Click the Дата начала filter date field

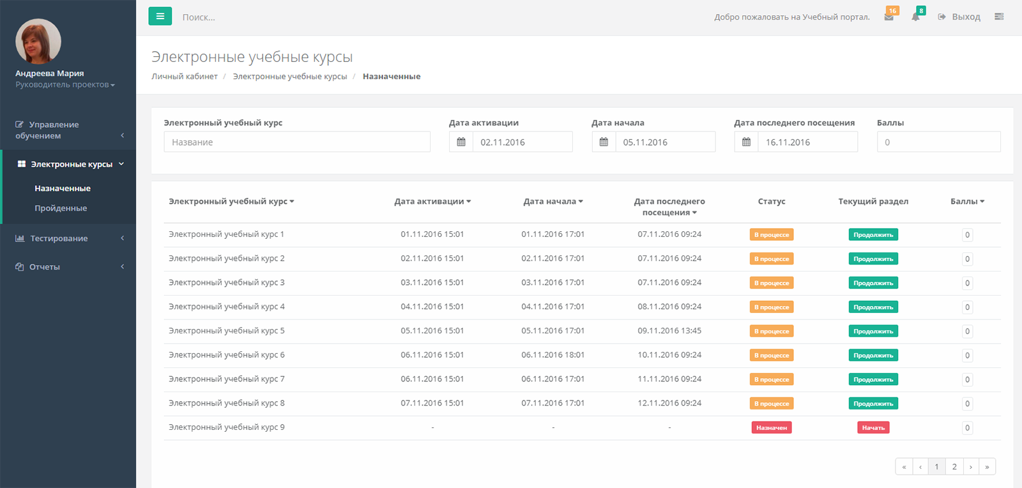click(x=665, y=142)
